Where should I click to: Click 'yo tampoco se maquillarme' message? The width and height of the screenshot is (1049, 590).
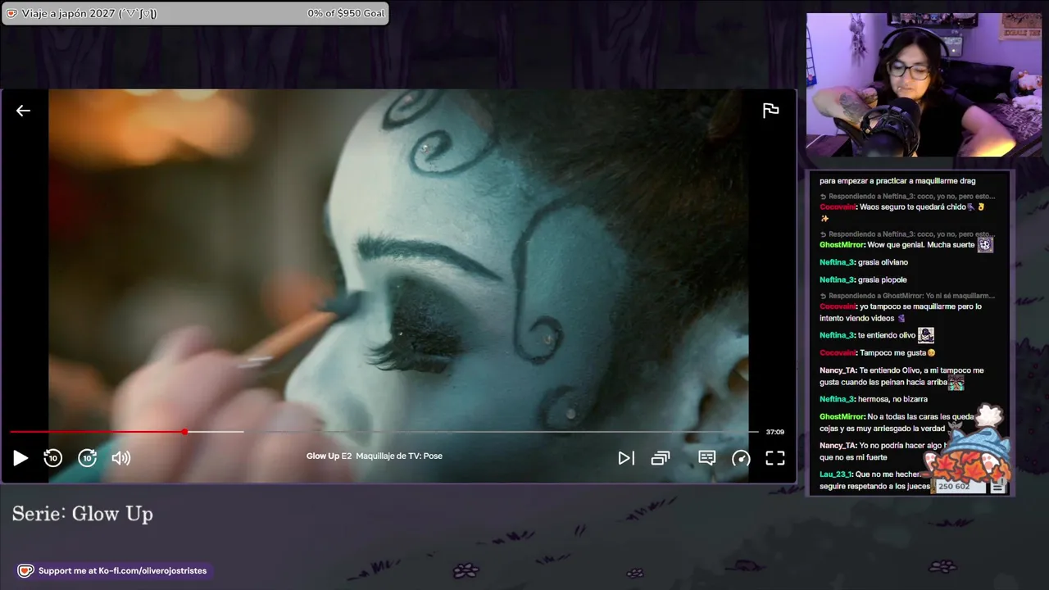[x=901, y=312]
